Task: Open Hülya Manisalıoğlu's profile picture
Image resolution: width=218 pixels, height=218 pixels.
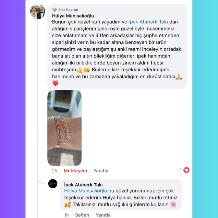Action: [x=38, y=12]
